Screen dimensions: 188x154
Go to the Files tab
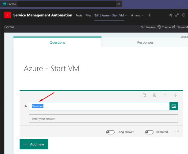coord(88,15)
